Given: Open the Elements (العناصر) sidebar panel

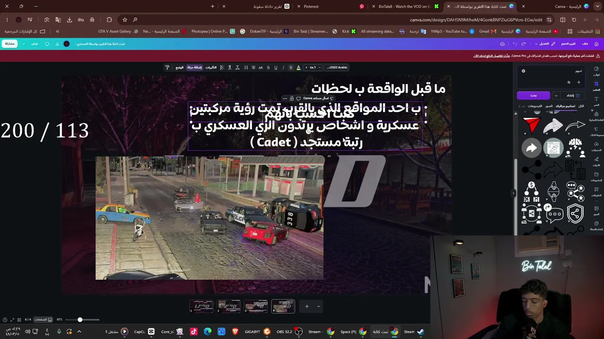Looking at the screenshot, I should point(596,86).
